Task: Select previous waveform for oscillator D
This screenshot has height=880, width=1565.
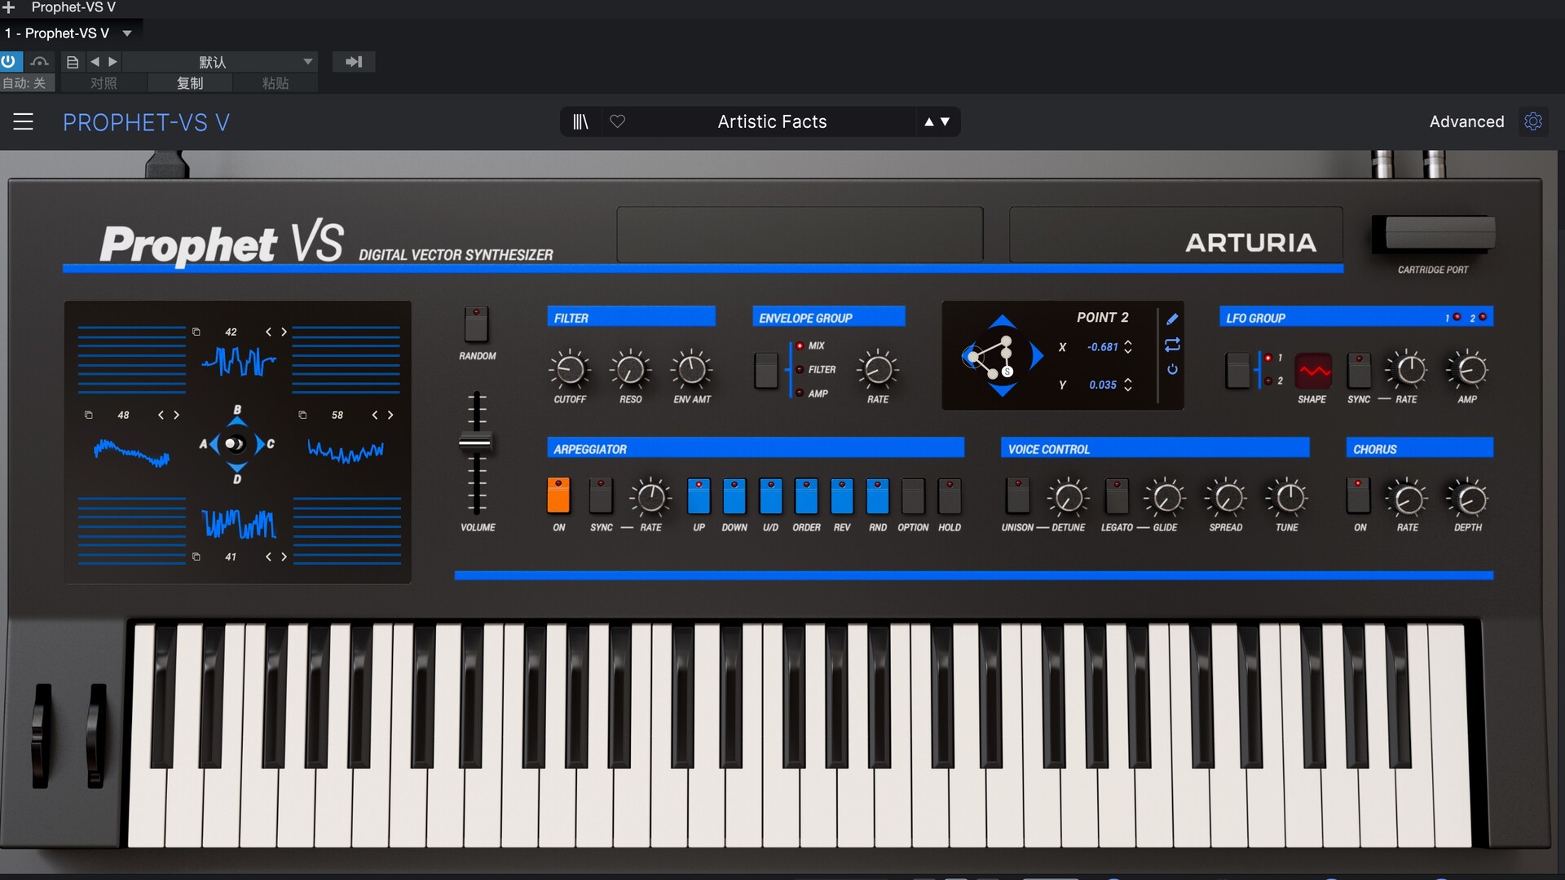Action: coord(268,557)
